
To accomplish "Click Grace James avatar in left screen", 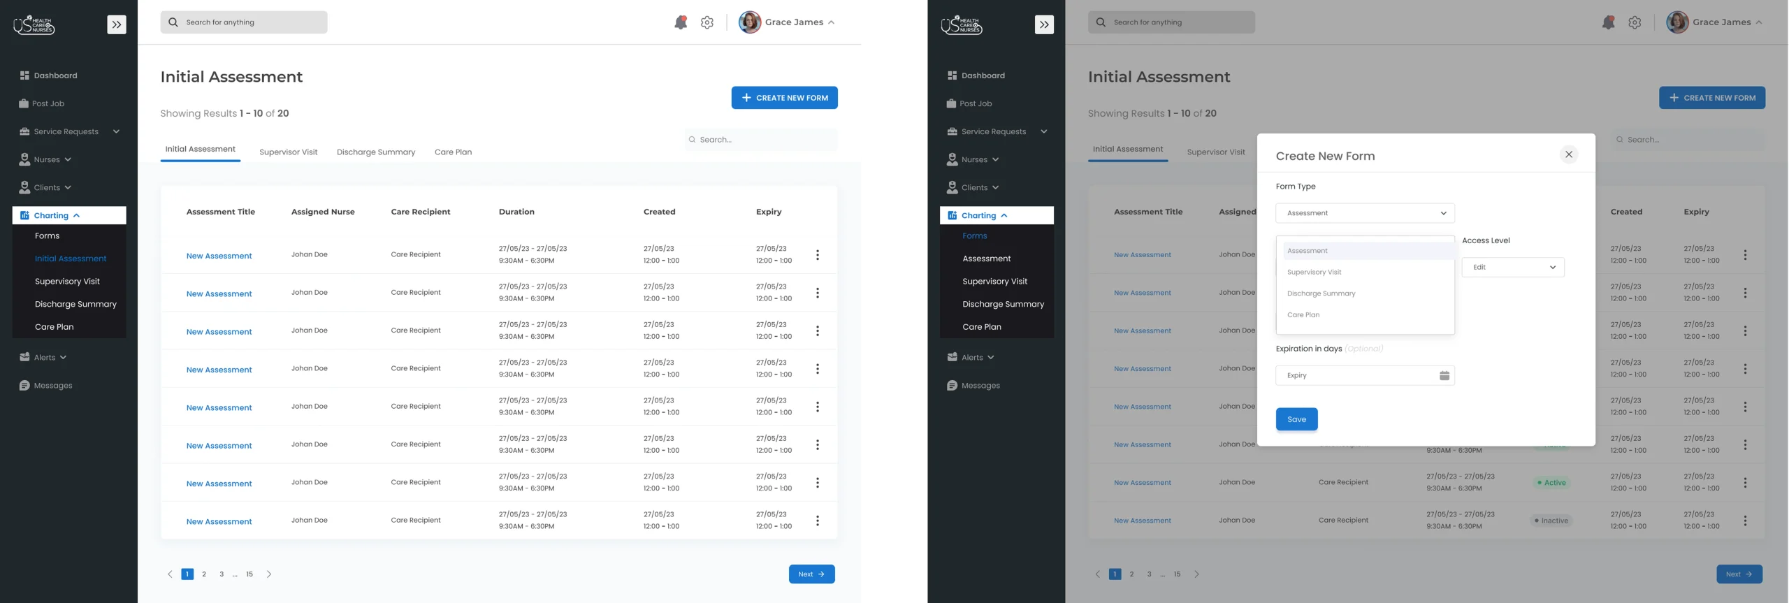I will pyautogui.click(x=750, y=22).
